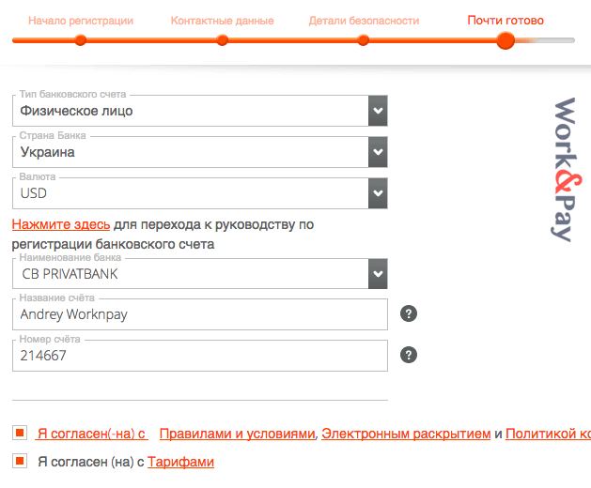Viewport: 591px width, 488px height.
Task: Click first progress marker under Начало регистрации
Action: tap(80, 40)
